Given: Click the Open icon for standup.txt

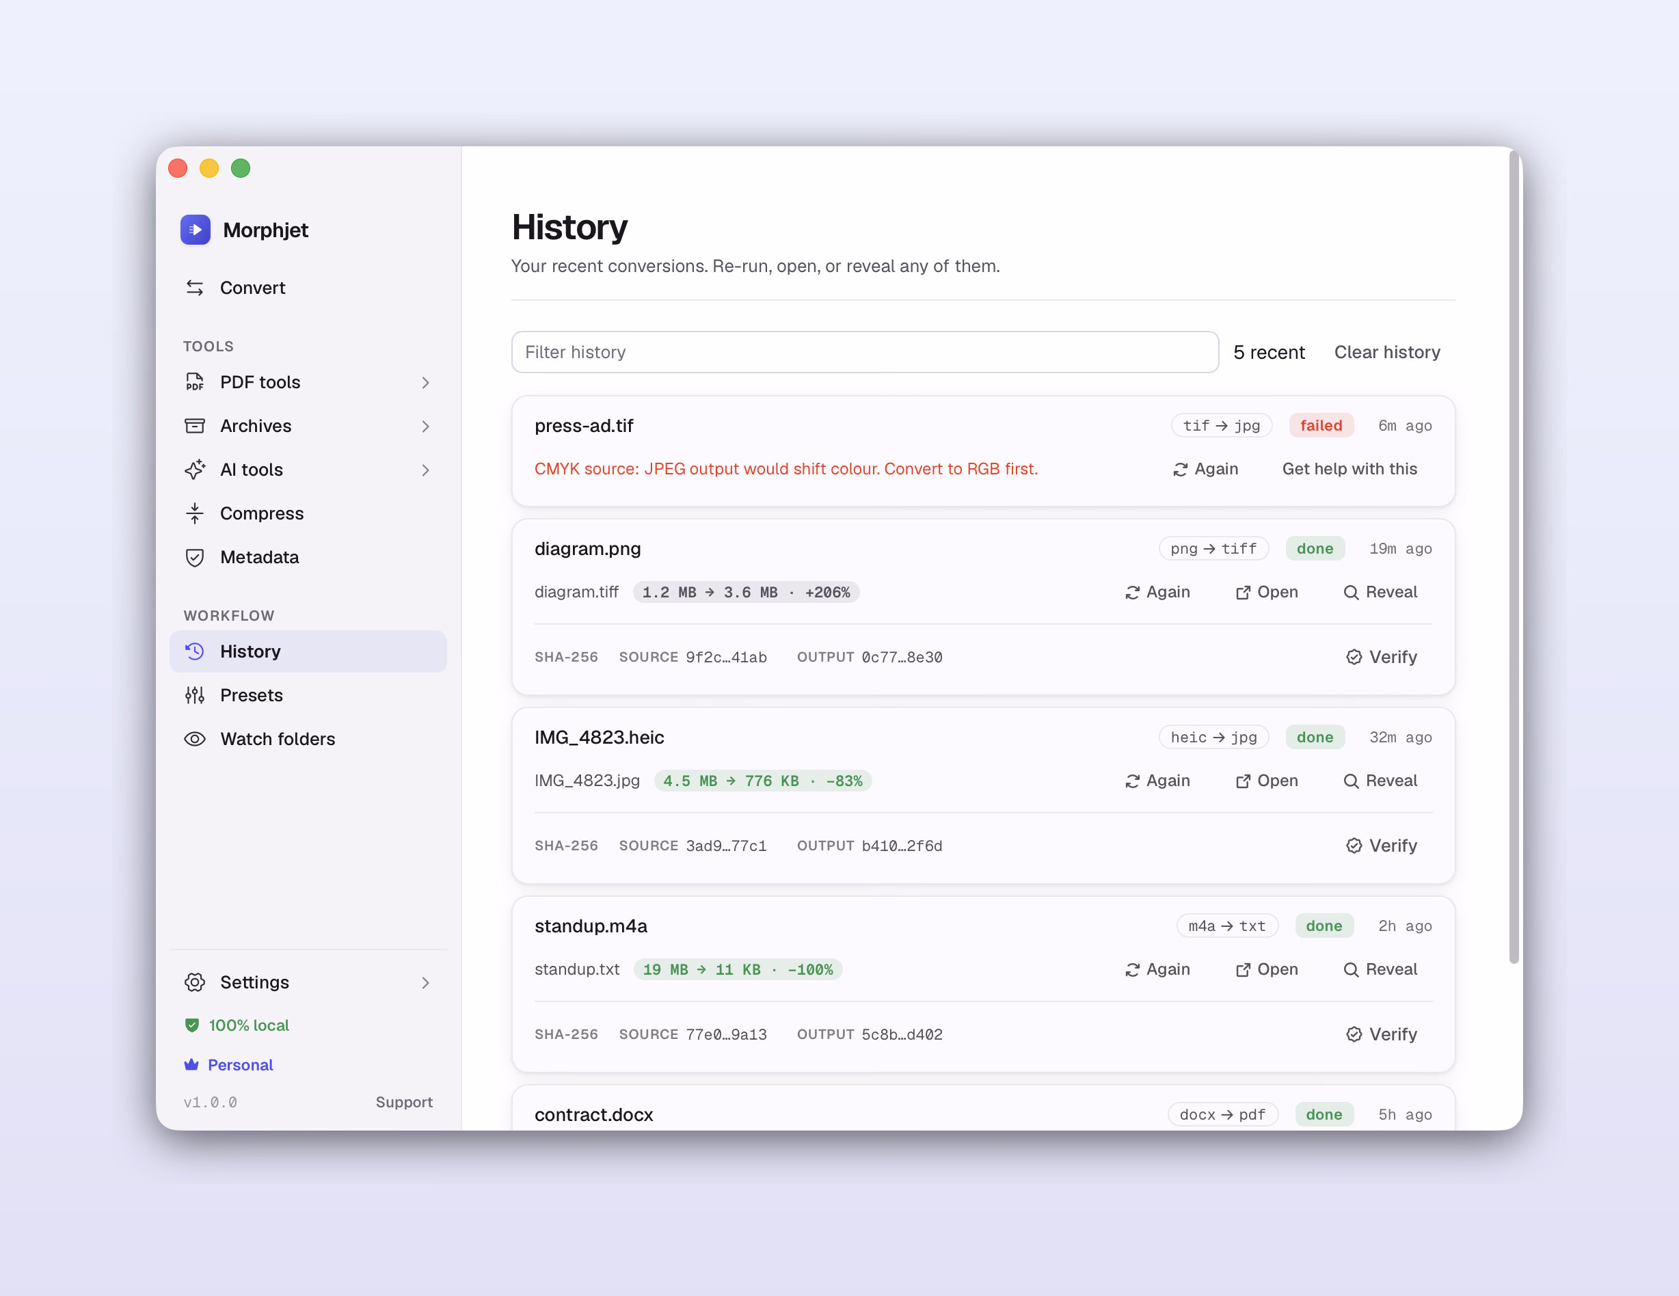Looking at the screenshot, I should [x=1243, y=970].
